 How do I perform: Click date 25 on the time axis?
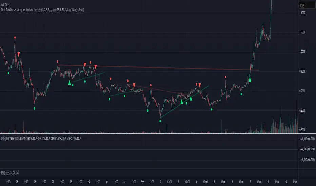tap(17, 182)
